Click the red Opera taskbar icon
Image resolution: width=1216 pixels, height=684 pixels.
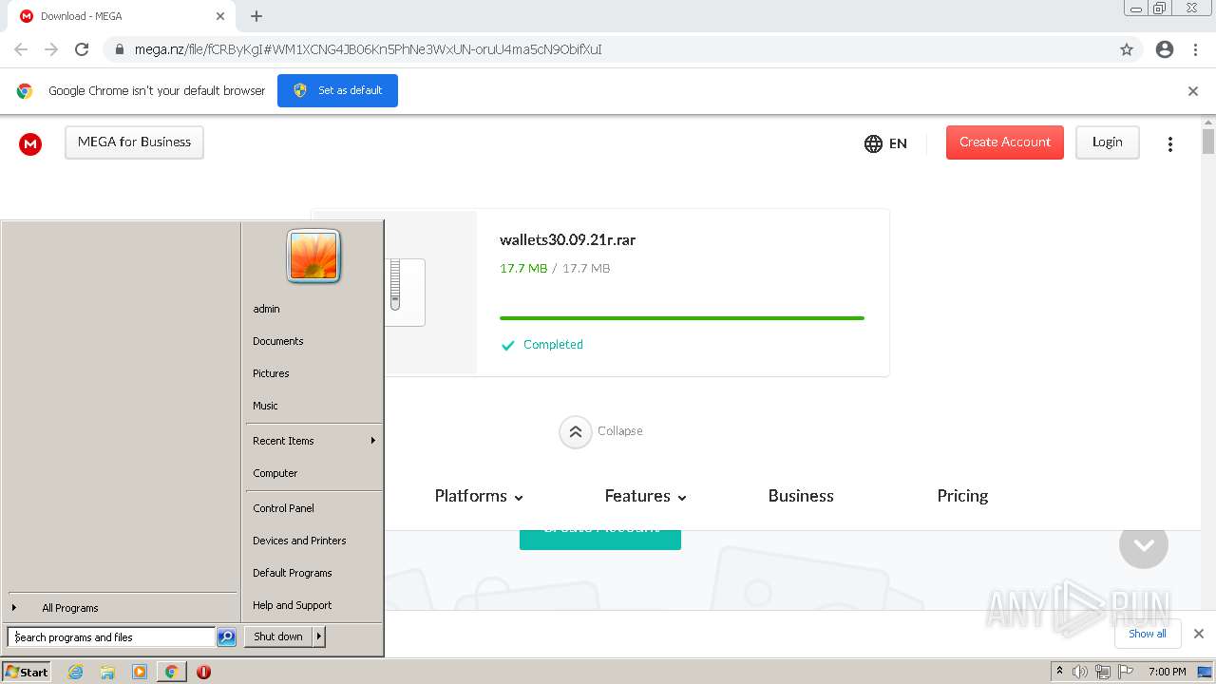tap(203, 672)
